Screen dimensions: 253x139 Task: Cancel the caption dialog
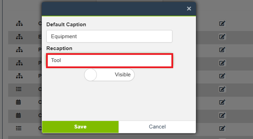tap(157, 127)
